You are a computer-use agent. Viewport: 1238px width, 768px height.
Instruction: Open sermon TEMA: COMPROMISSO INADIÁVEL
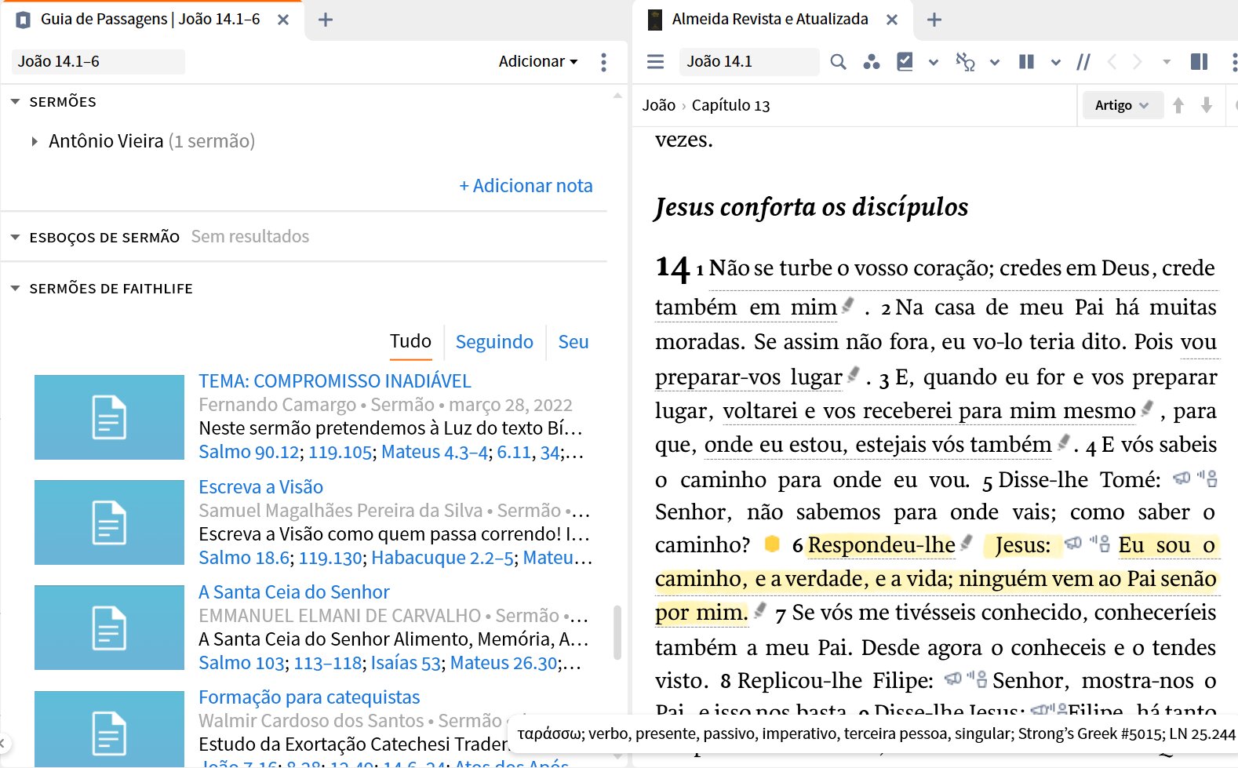click(x=335, y=381)
